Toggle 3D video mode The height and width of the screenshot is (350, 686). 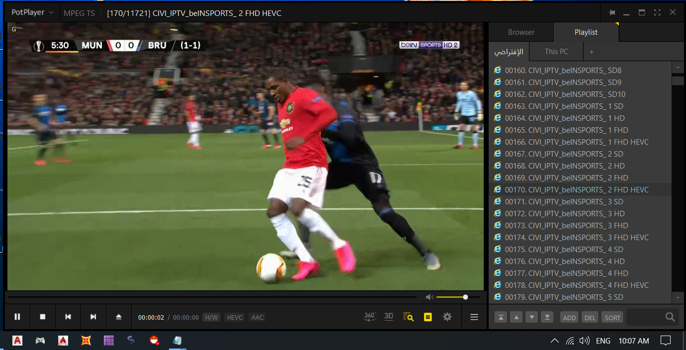coord(389,317)
